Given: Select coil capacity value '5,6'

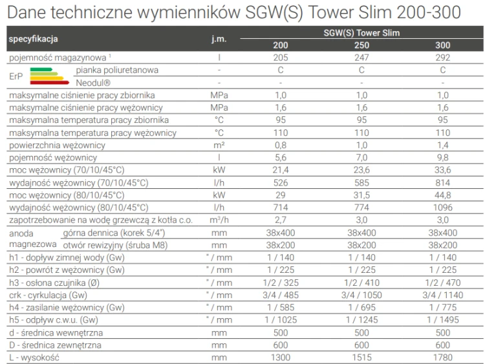Looking at the screenshot, I should 281,158.
